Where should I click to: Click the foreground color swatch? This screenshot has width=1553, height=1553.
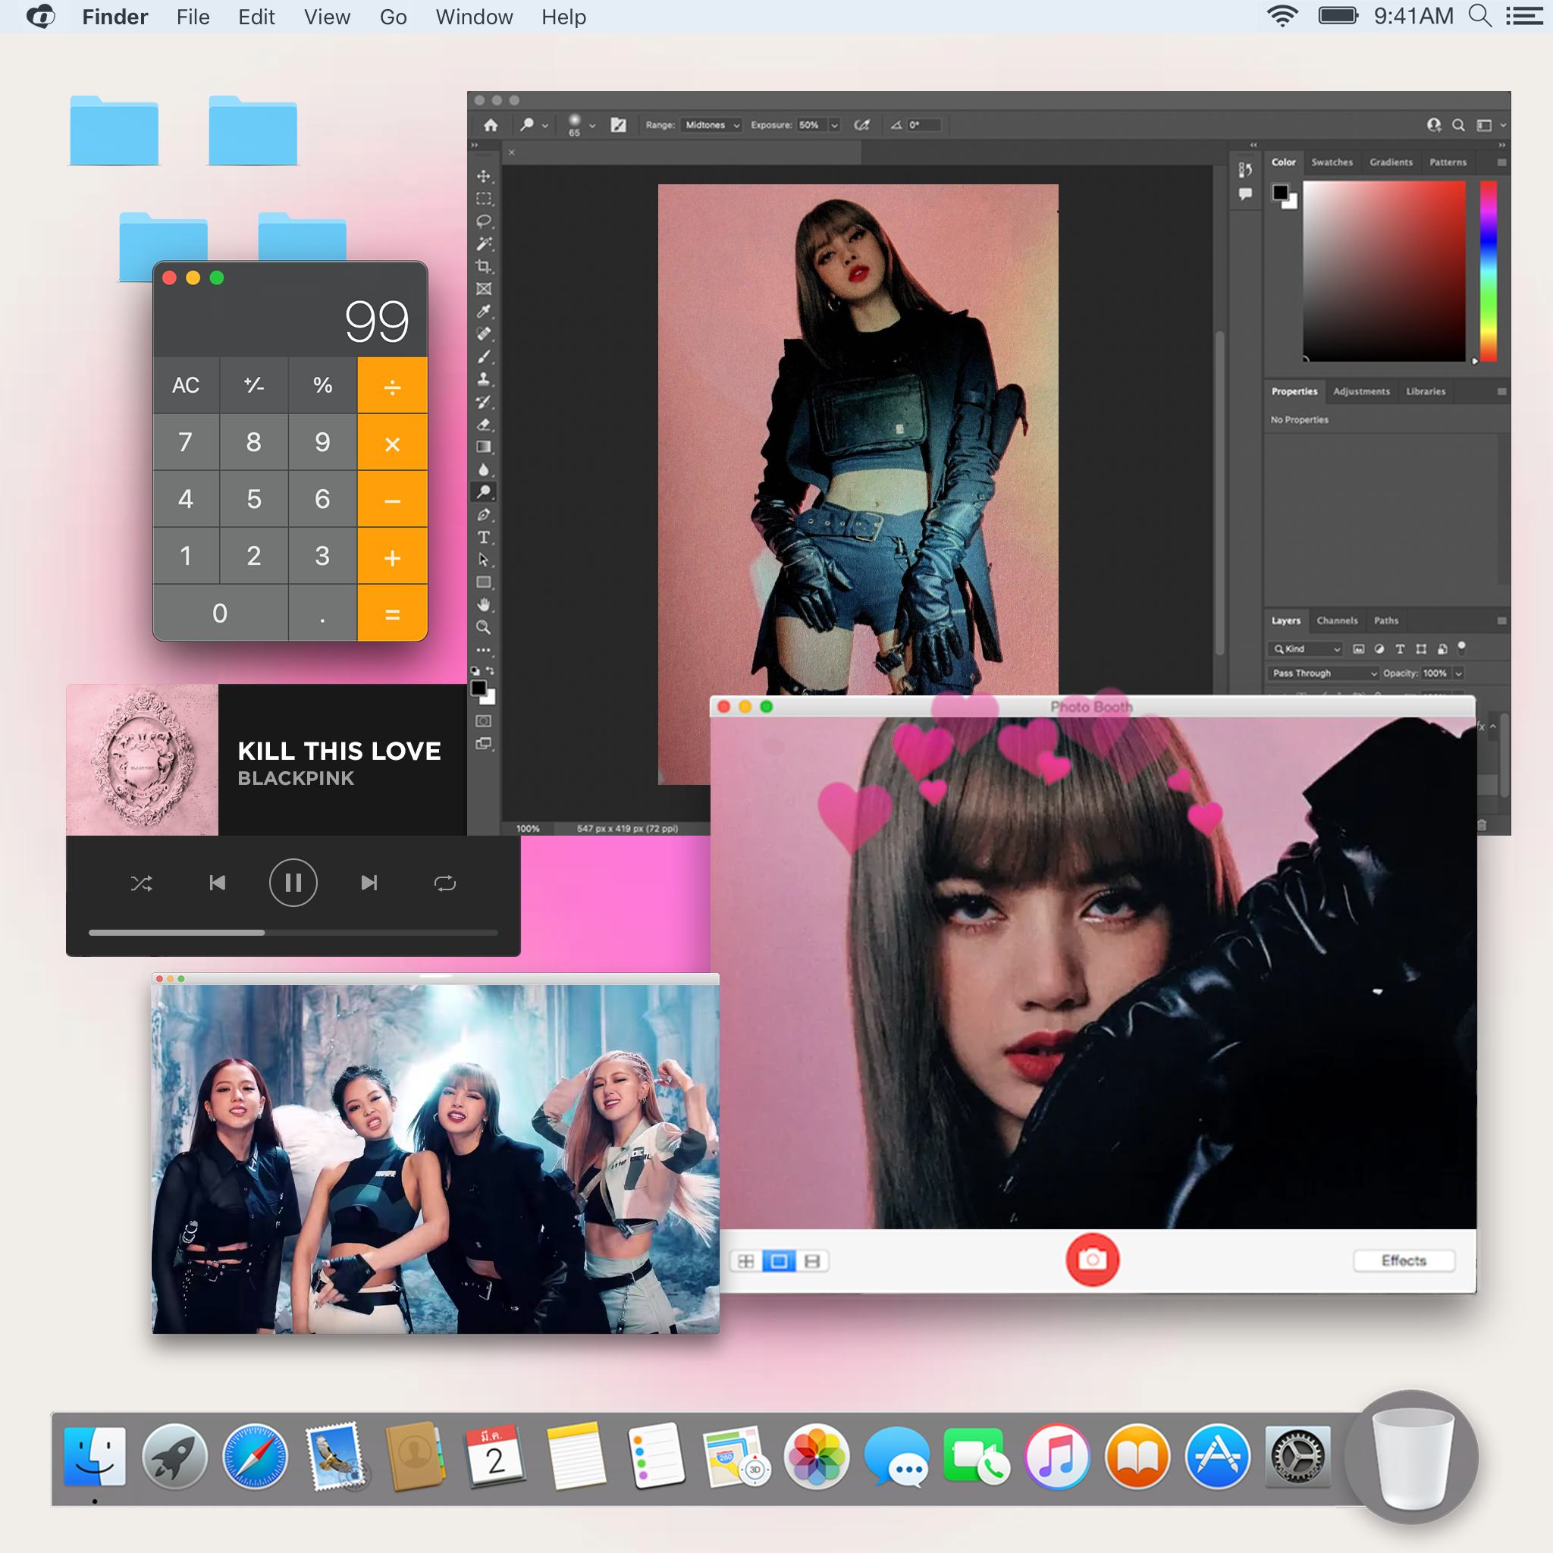coord(480,688)
